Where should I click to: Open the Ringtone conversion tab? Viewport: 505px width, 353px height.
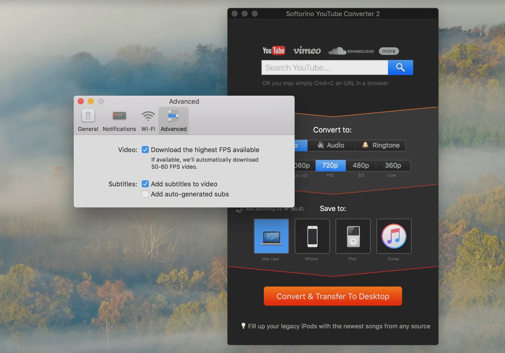click(380, 145)
